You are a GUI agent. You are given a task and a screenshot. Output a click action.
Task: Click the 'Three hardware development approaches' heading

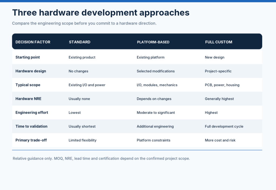pos(101,13)
